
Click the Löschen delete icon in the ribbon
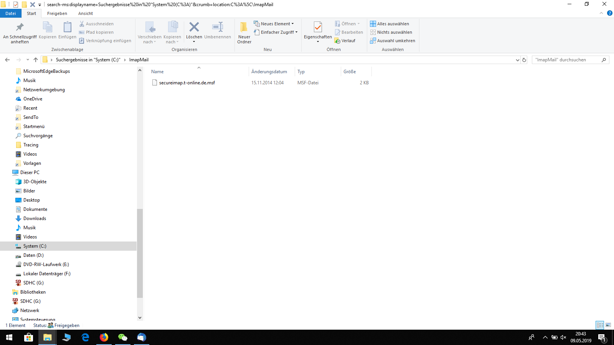[194, 28]
